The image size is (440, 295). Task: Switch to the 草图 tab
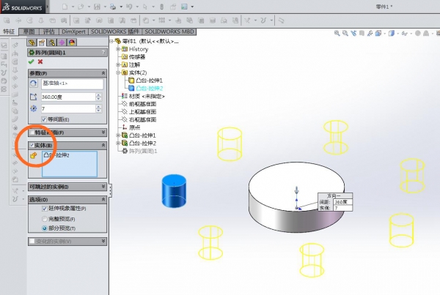29,31
